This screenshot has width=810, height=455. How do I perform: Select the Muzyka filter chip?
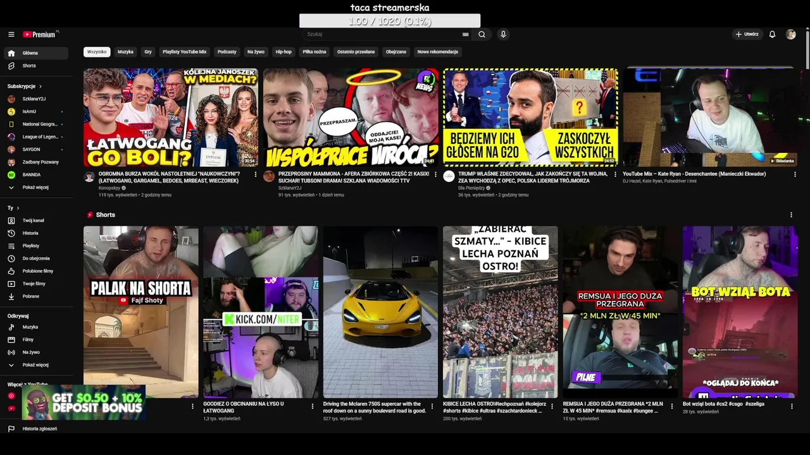click(x=125, y=52)
